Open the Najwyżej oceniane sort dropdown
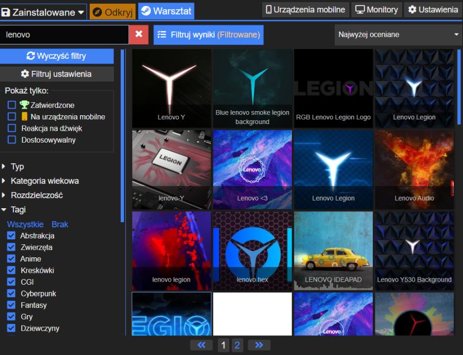This screenshot has width=463, height=355. tap(398, 35)
